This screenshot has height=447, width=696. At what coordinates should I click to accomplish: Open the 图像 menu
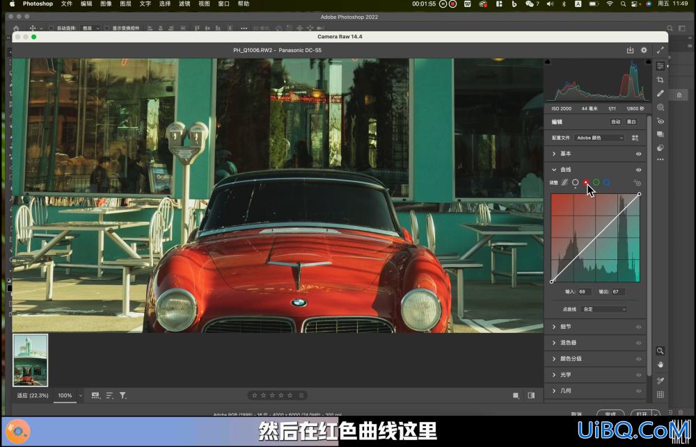106,3
